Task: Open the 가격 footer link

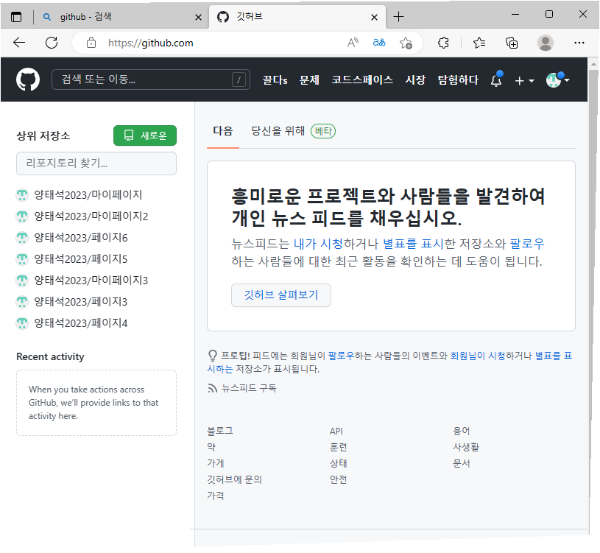Action: 216,496
